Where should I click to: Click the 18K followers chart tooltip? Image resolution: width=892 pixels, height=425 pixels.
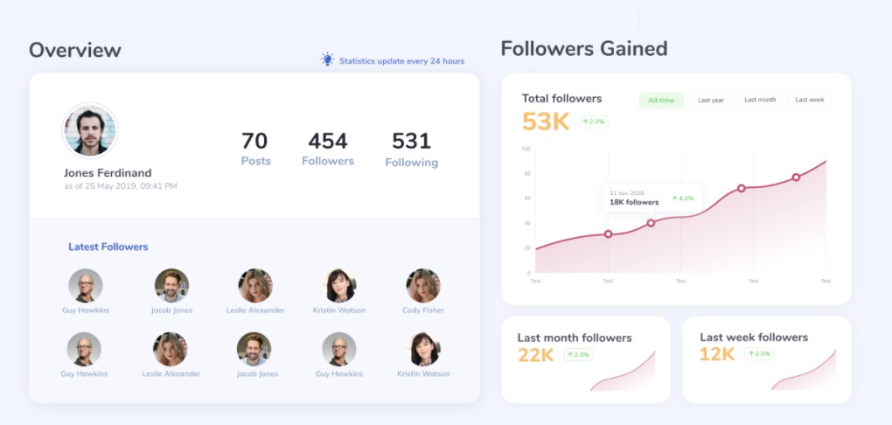click(652, 199)
